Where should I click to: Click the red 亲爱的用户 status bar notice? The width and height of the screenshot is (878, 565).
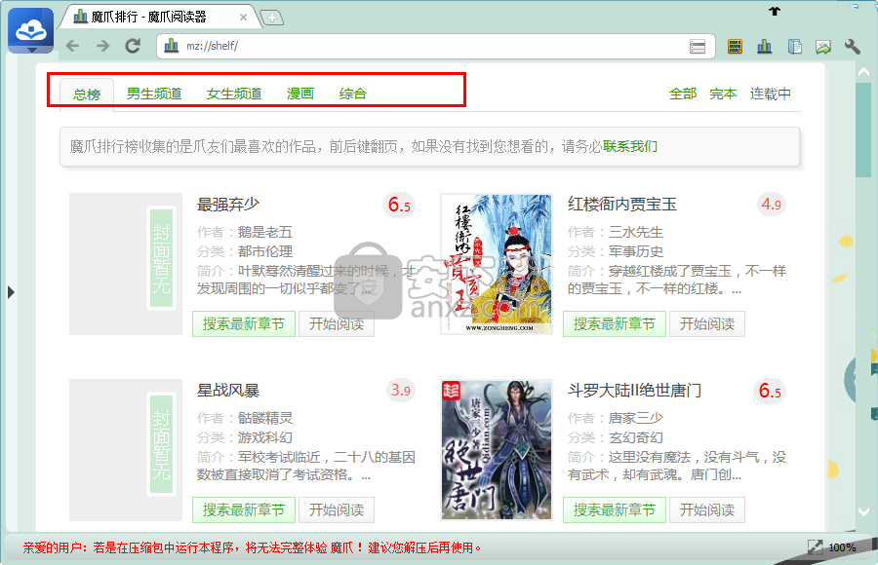tap(252, 547)
